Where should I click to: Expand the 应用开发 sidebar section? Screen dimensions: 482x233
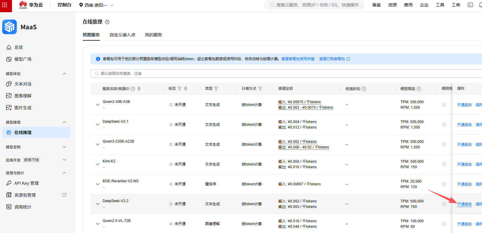coord(64,160)
